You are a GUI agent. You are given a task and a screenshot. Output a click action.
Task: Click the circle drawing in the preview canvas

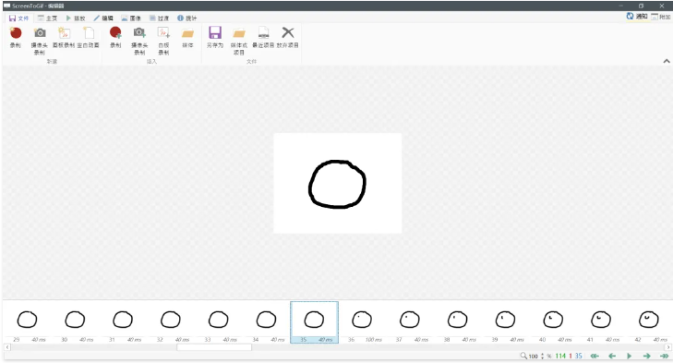[337, 185]
